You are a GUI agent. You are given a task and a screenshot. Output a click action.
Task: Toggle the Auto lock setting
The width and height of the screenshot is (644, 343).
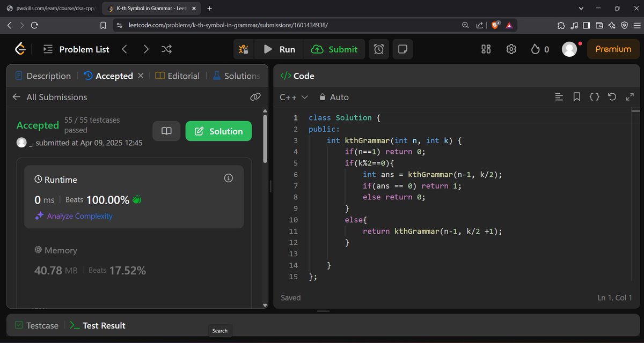click(334, 97)
